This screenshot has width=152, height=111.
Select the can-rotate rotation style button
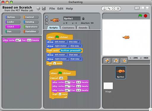point(47,17)
